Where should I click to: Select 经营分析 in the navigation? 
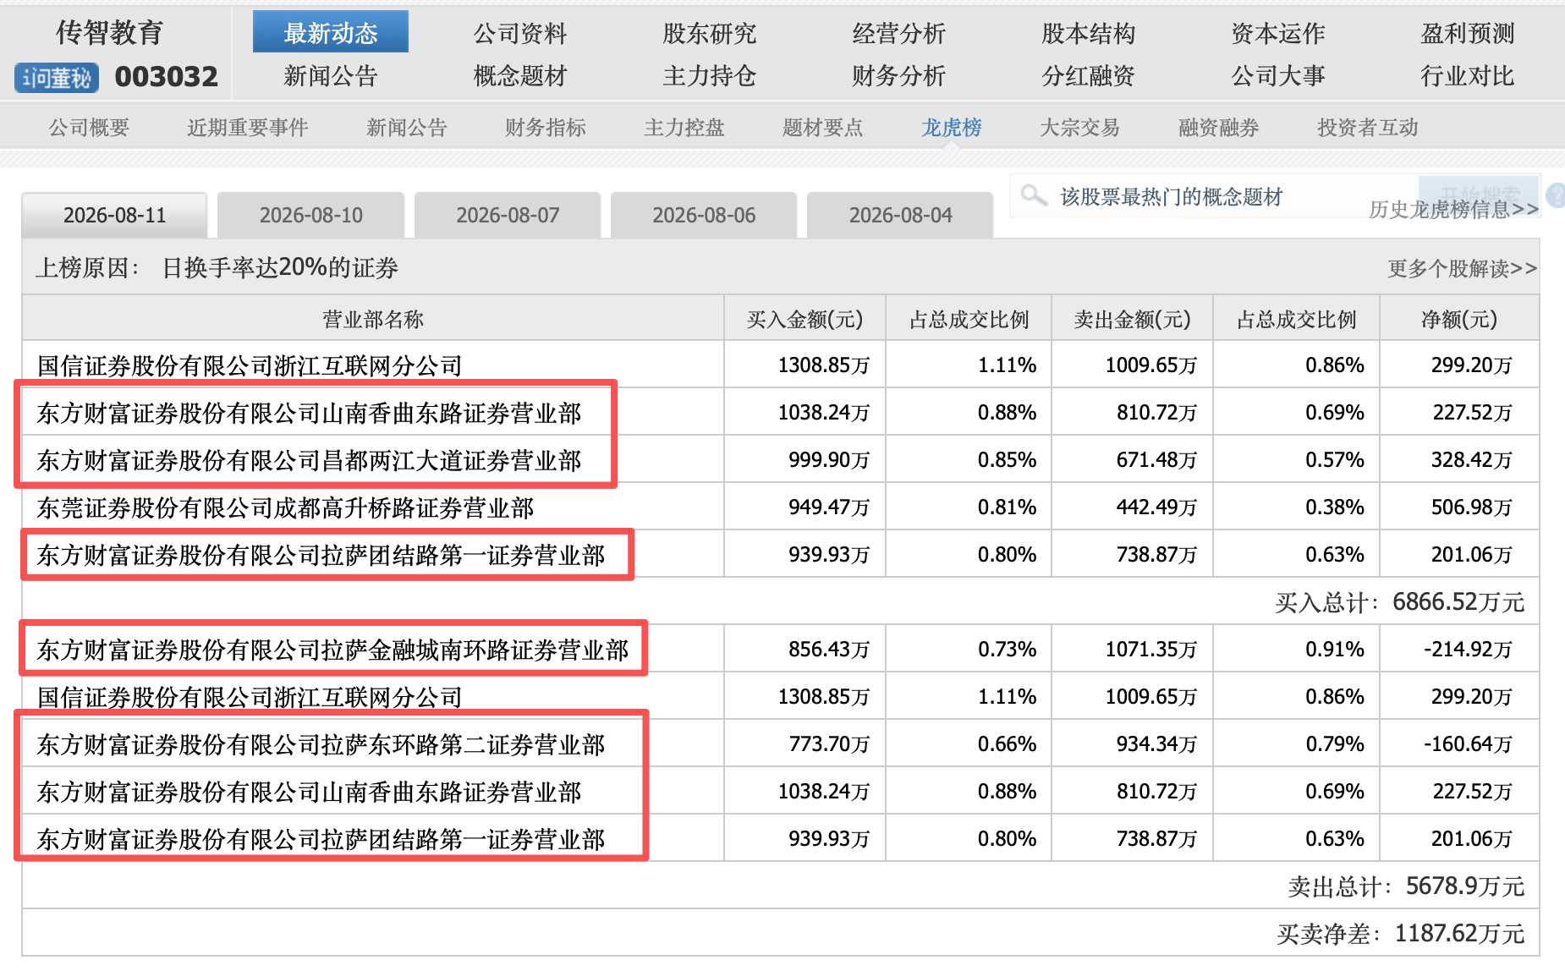(899, 33)
